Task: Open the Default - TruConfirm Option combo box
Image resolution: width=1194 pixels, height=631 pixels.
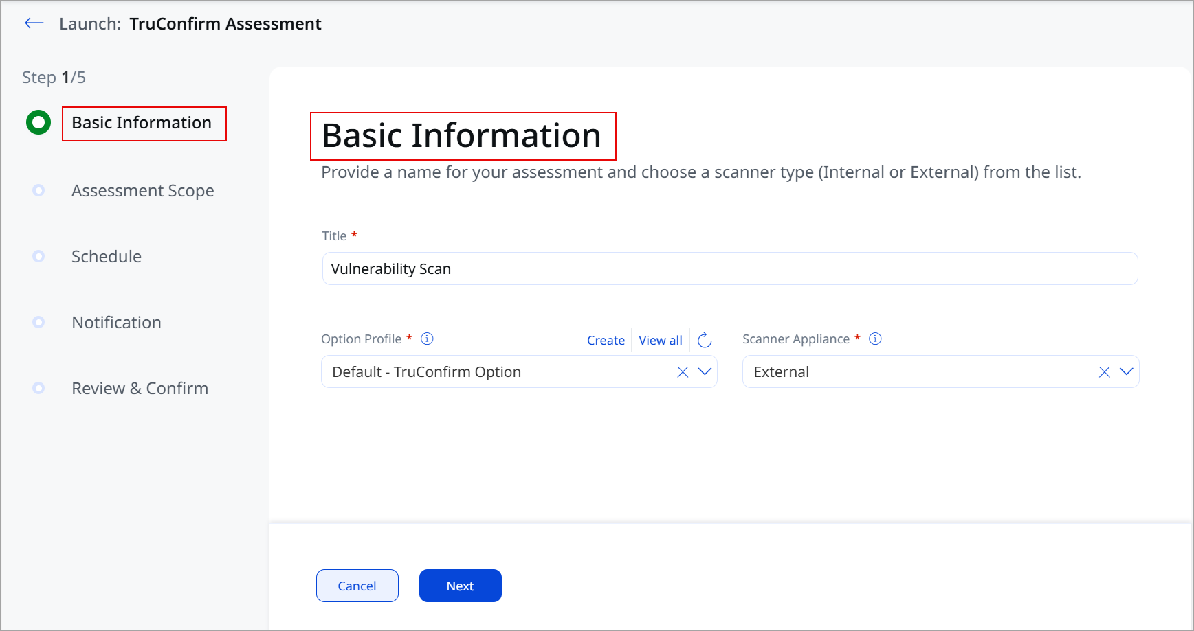Action: pos(519,371)
